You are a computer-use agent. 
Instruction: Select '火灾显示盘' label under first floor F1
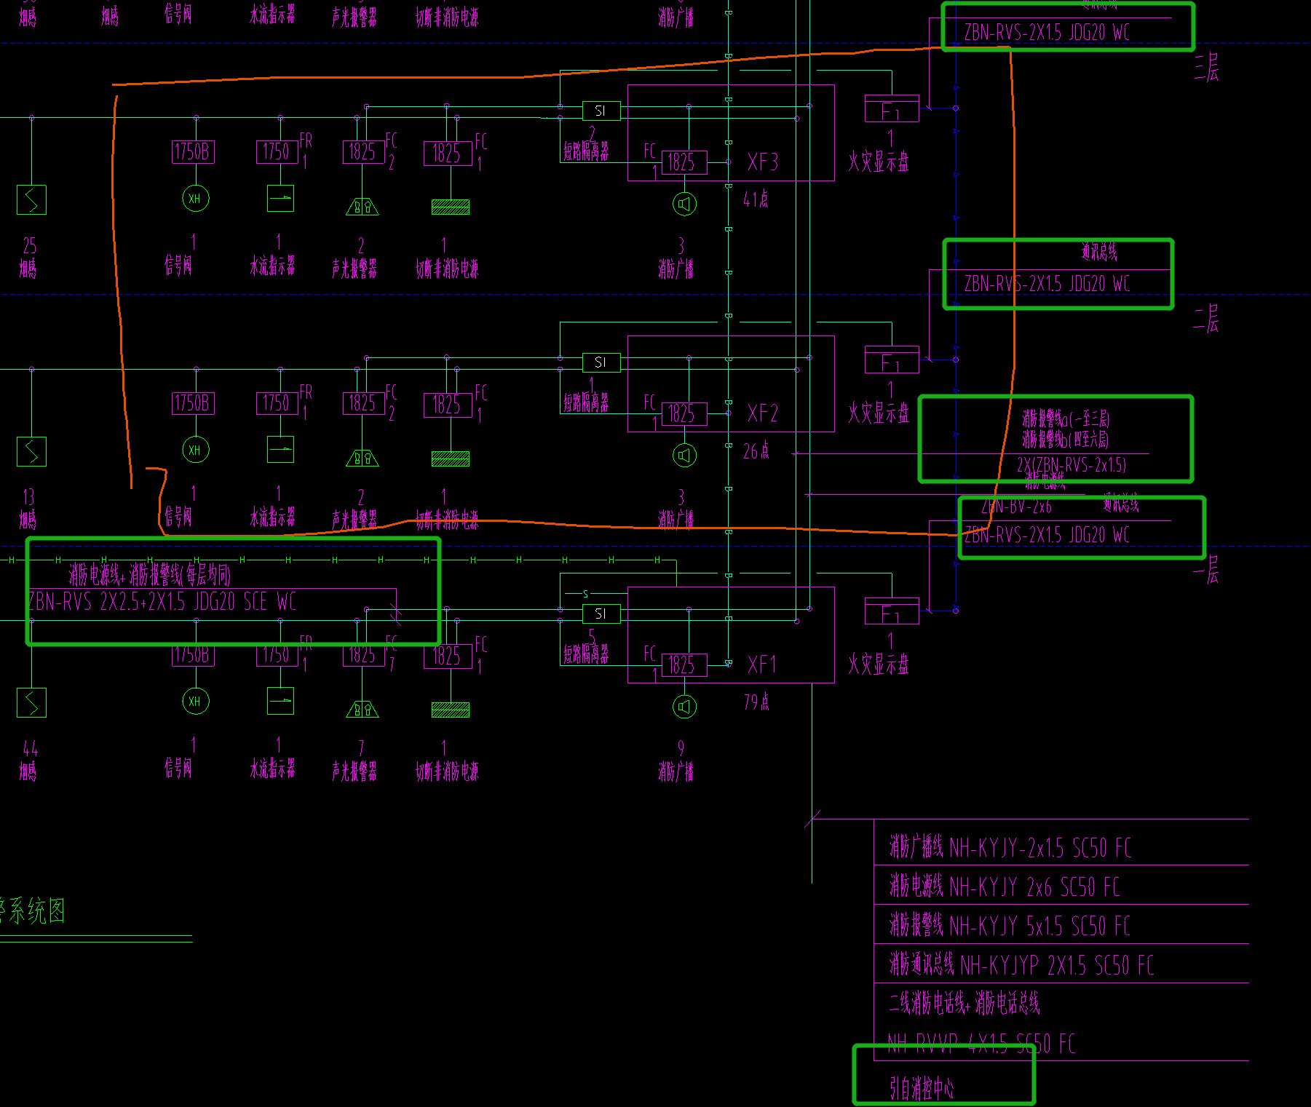(x=879, y=664)
